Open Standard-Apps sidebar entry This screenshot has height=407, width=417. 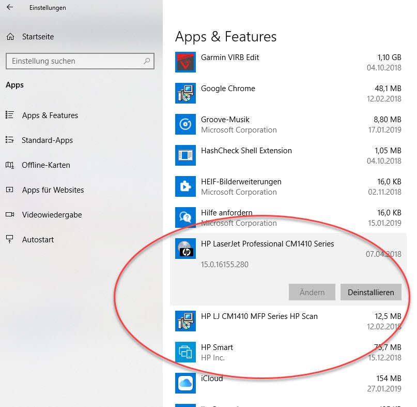coord(47,140)
